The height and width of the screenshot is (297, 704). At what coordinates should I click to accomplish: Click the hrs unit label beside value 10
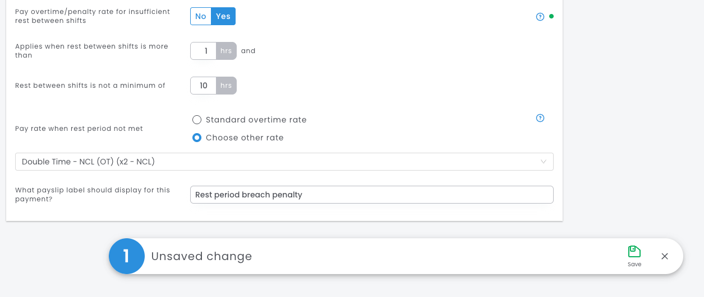[x=226, y=86]
